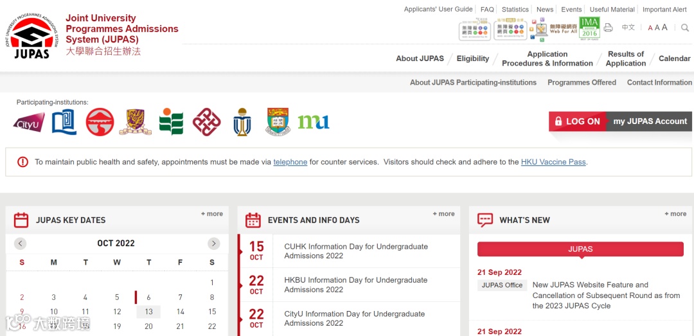Click the second gold web accessibility badge

pyautogui.click(x=510, y=29)
